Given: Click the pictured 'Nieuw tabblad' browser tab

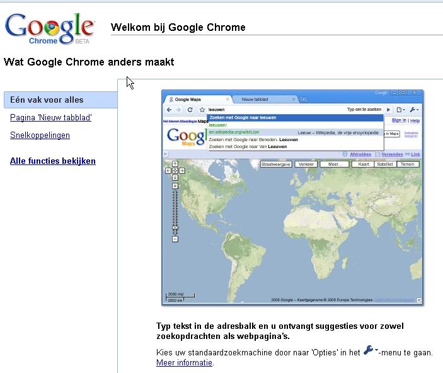Looking at the screenshot, I should point(265,100).
